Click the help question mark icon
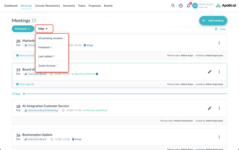Screen dimensions: 239x150 tap(181, 6)
